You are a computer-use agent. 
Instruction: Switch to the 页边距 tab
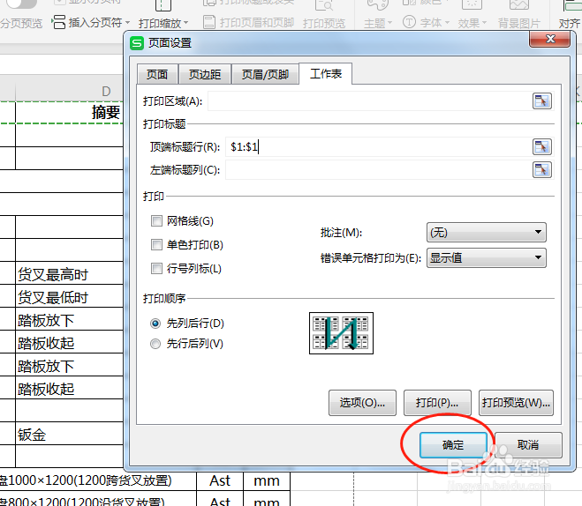205,74
